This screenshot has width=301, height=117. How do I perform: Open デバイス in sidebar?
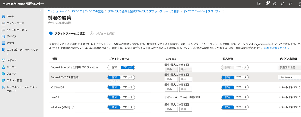(x=12, y=36)
